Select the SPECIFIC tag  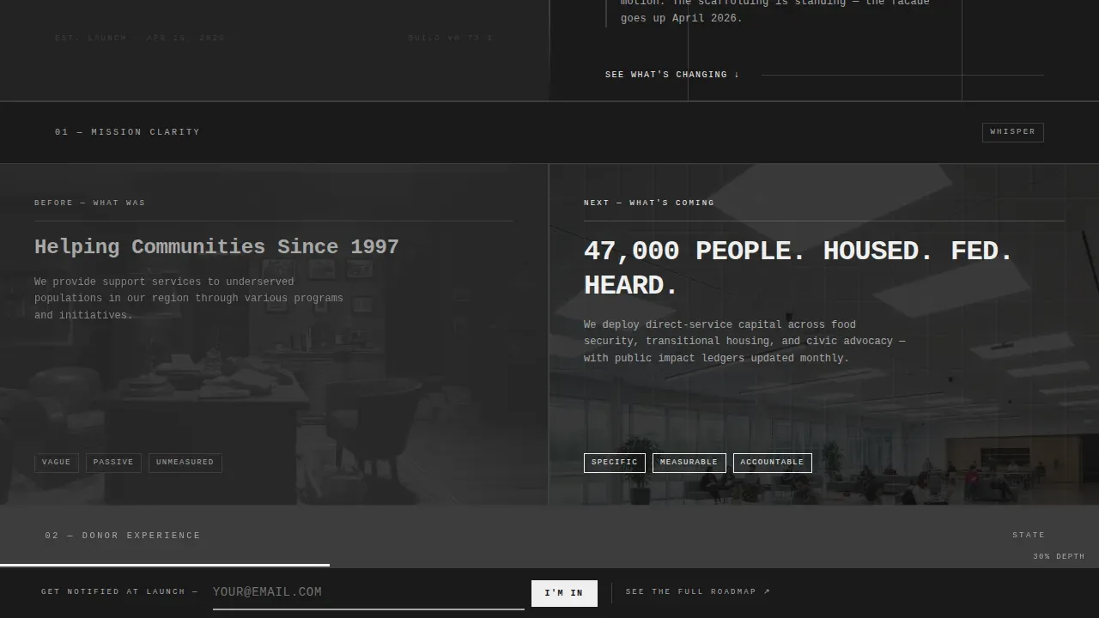(615, 463)
